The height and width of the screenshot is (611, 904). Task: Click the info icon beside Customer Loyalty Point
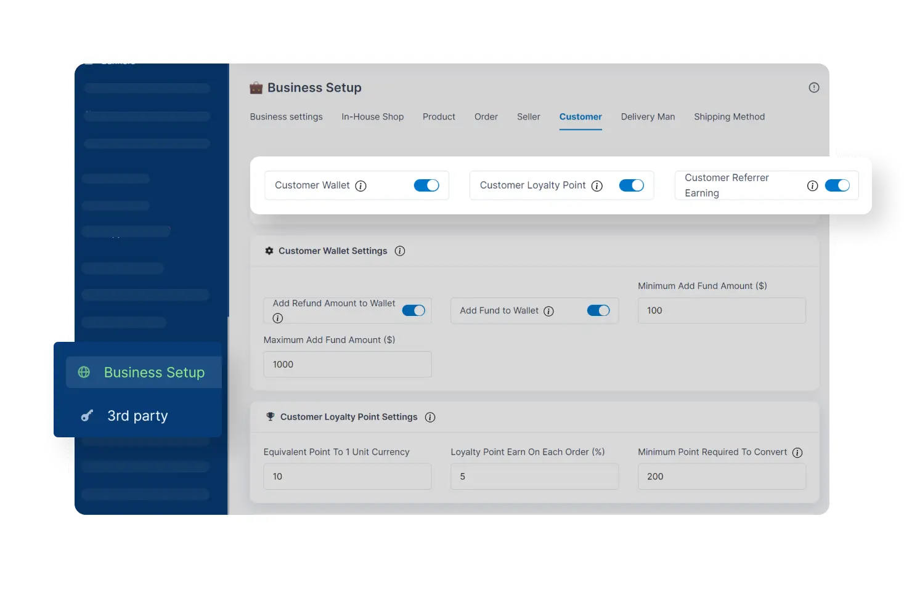(x=597, y=185)
